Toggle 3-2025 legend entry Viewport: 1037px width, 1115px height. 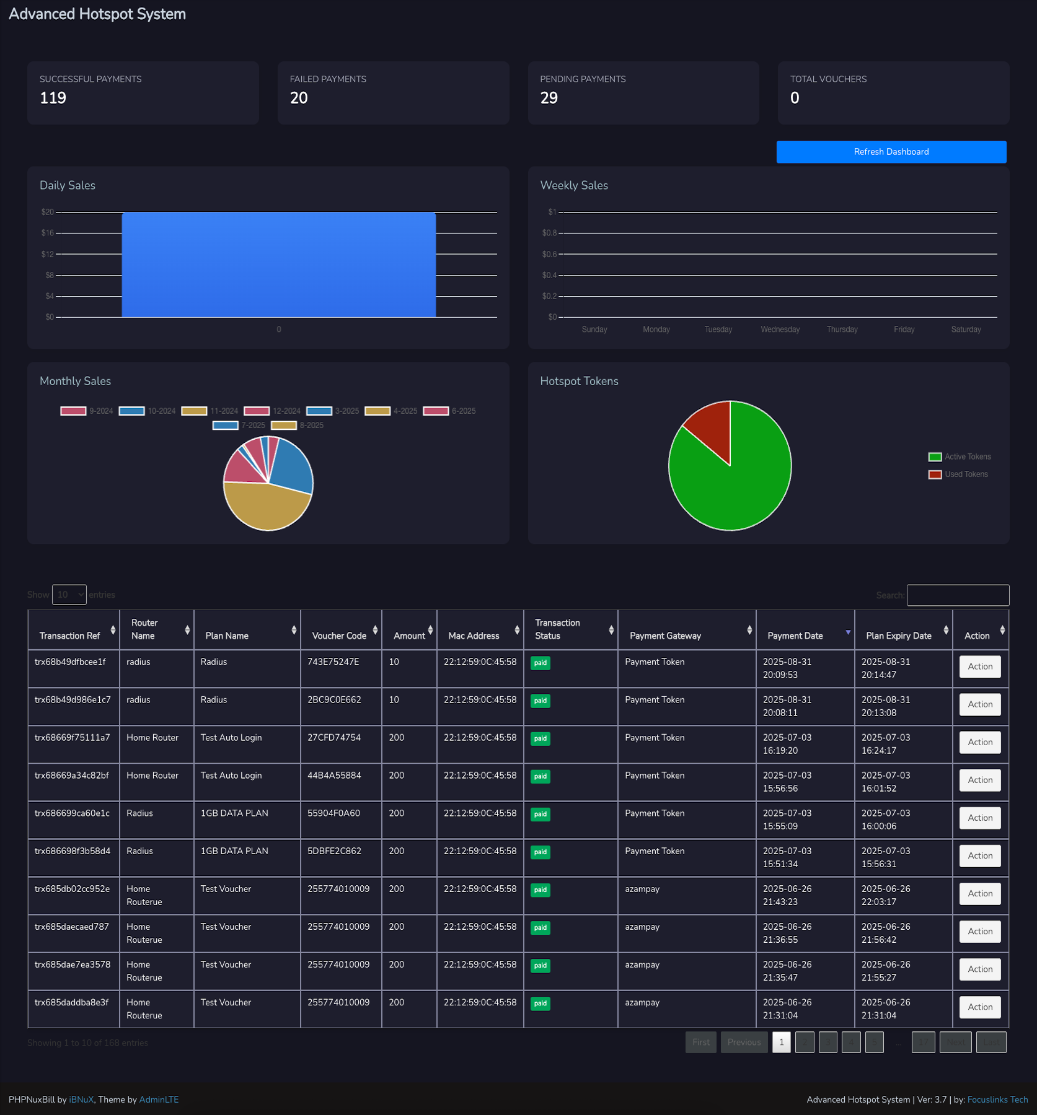point(333,411)
